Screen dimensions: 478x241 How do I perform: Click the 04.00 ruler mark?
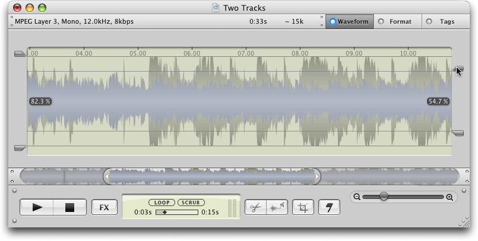84,53
